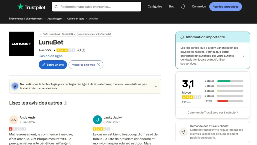Viewport: 257px width, 145px height.
Task: Click reviewer name Andy Andy
Action: click(28, 117)
